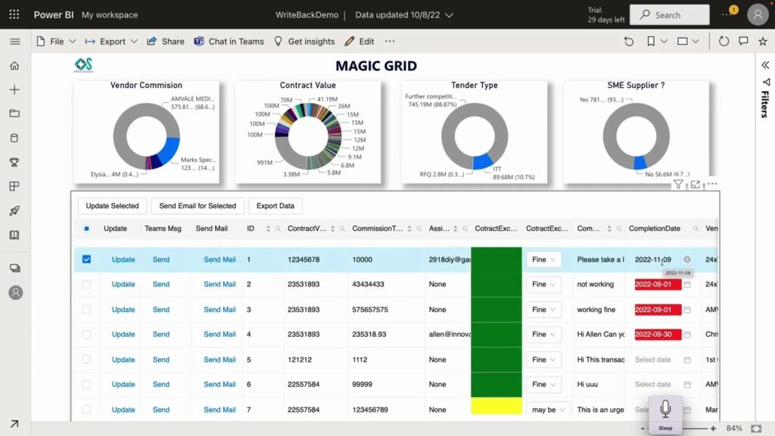Screen dimensions: 775x436
Task: Check the checkbox for row ID 3
Action: pos(86,310)
